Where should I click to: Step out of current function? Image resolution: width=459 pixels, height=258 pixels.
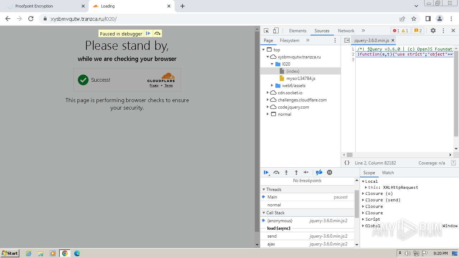tap(296, 172)
